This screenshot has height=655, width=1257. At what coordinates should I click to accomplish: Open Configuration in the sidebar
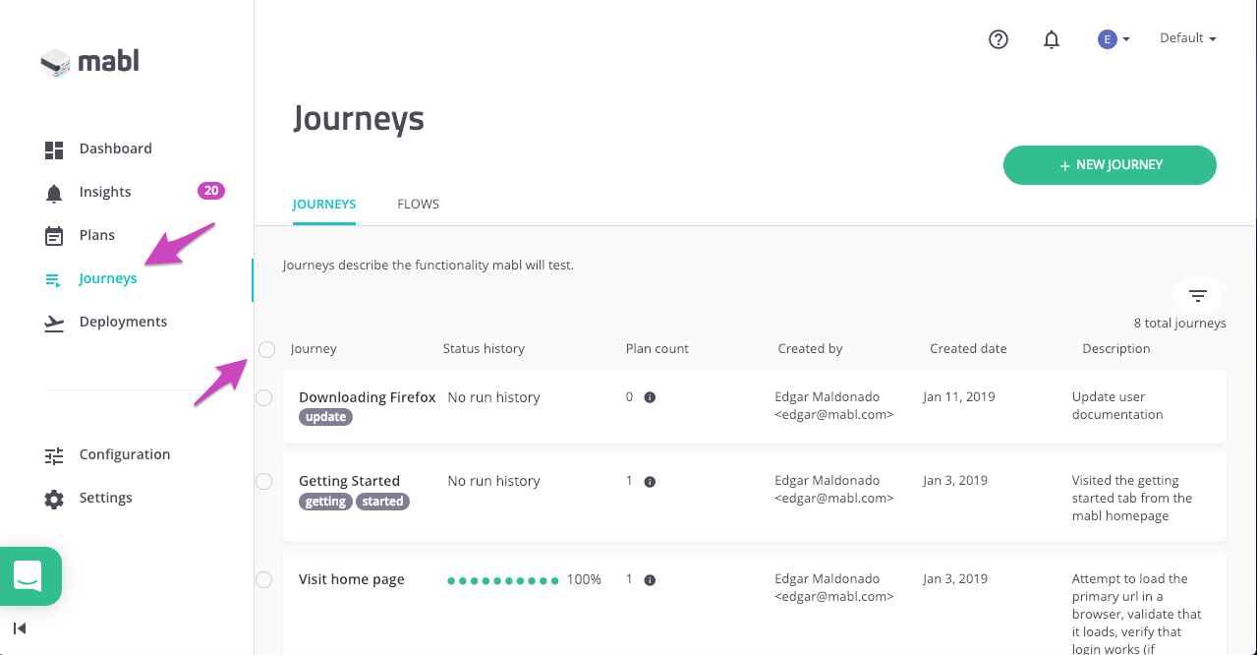(125, 454)
